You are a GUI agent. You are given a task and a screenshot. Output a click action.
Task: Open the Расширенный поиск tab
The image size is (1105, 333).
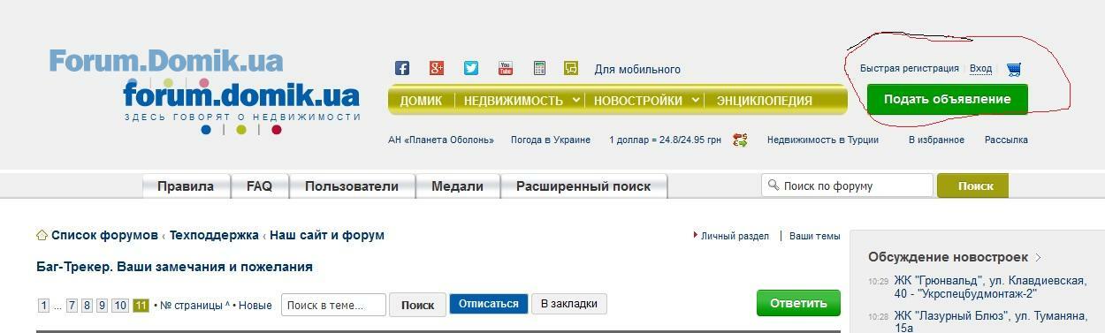583,186
